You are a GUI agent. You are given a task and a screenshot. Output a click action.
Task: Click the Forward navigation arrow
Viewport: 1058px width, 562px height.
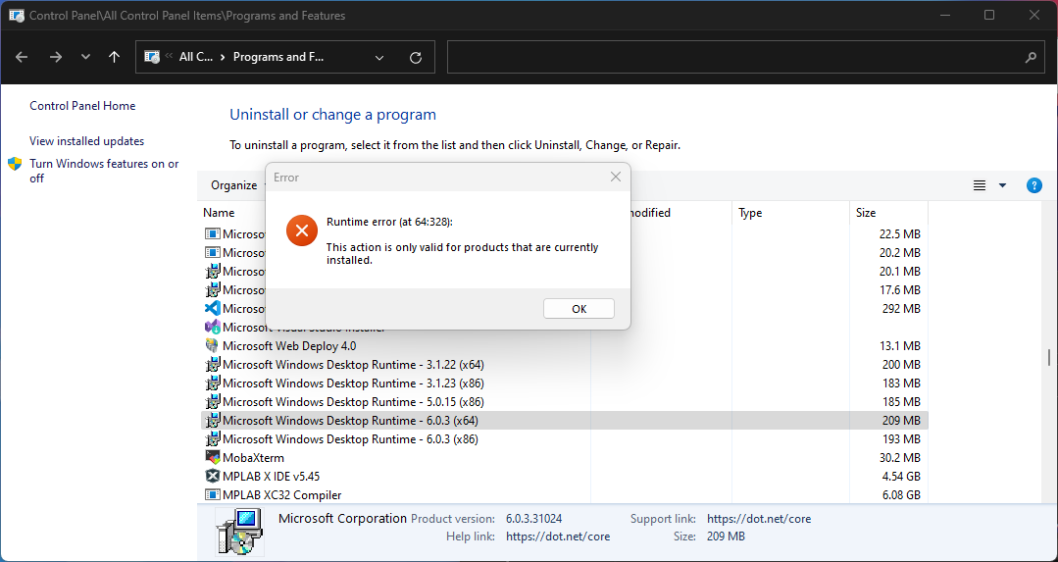55,57
